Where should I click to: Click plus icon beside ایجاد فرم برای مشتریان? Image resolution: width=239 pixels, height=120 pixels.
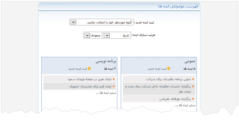114,86
